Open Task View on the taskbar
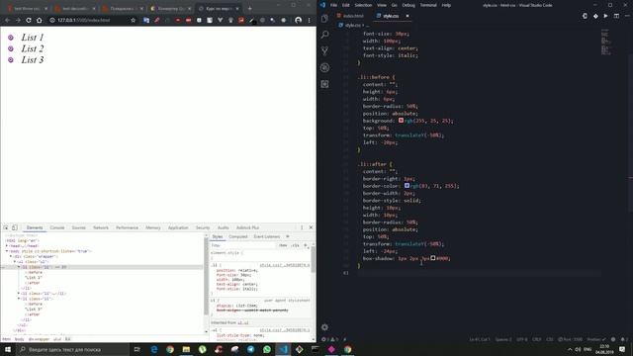The width and height of the screenshot is (633, 356). tap(137, 349)
